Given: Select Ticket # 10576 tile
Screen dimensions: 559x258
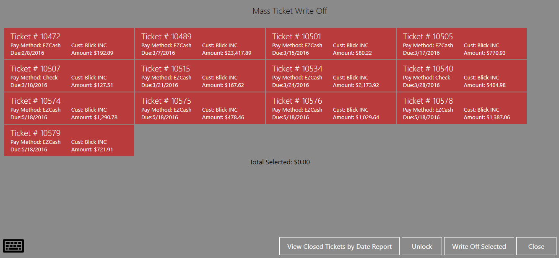Looking at the screenshot, I should 331,108.
